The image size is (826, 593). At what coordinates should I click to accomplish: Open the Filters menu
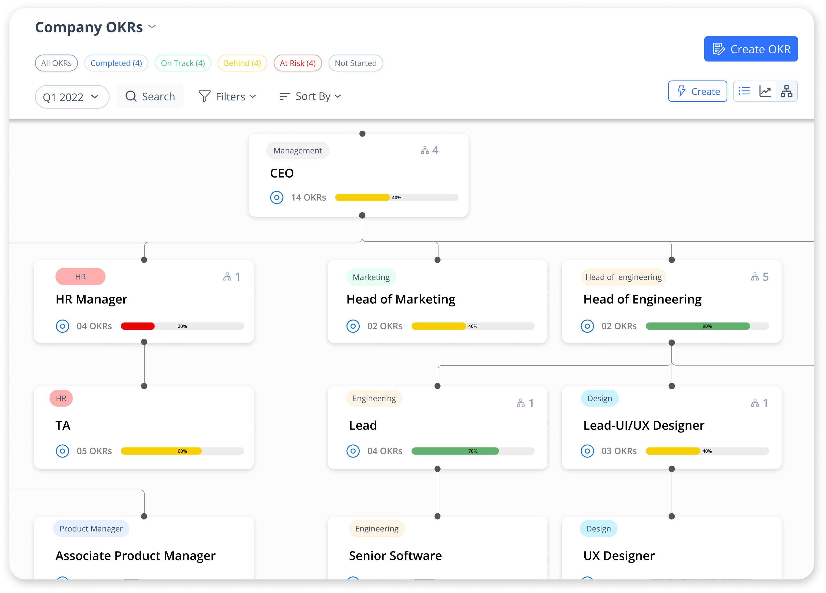228,96
